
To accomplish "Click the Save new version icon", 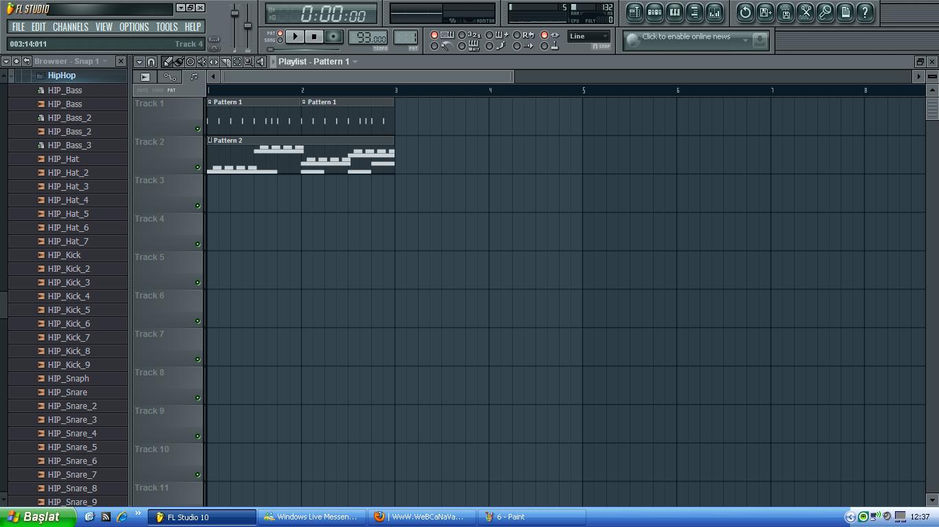I will point(765,12).
